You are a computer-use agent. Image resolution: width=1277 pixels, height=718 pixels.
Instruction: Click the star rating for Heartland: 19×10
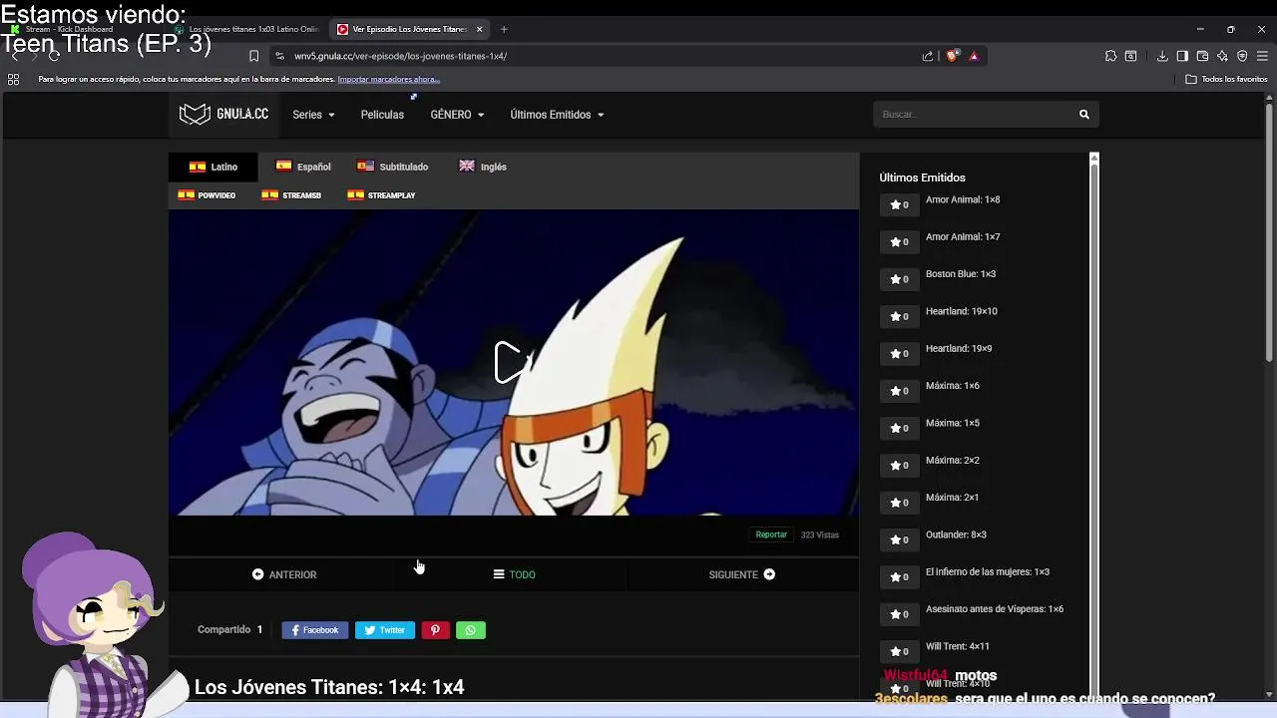(899, 316)
